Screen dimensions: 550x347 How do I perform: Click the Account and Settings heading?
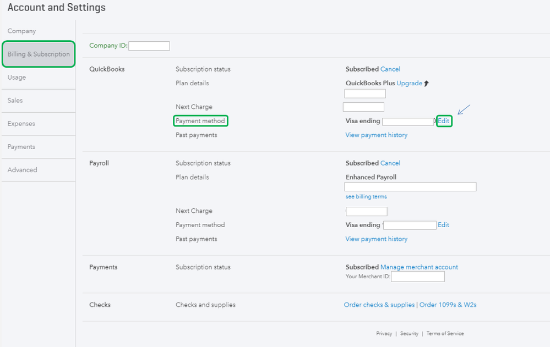point(57,7)
